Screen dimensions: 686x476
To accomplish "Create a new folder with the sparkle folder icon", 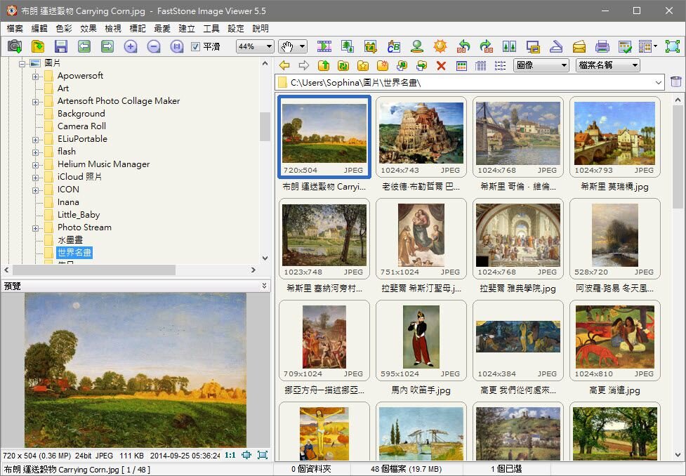I will point(383,65).
